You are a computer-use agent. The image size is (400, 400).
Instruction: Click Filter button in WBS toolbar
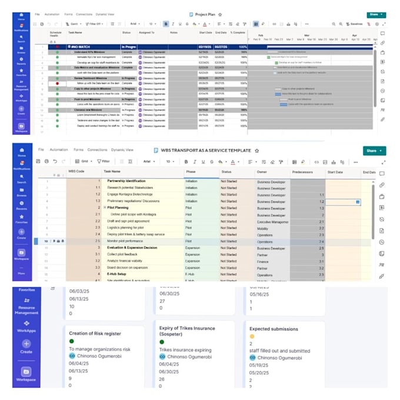(104, 161)
